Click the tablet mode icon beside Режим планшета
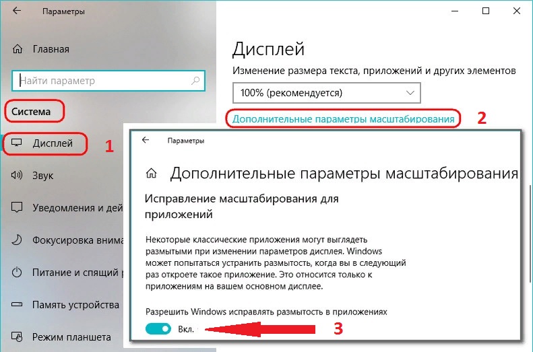 coord(17,337)
